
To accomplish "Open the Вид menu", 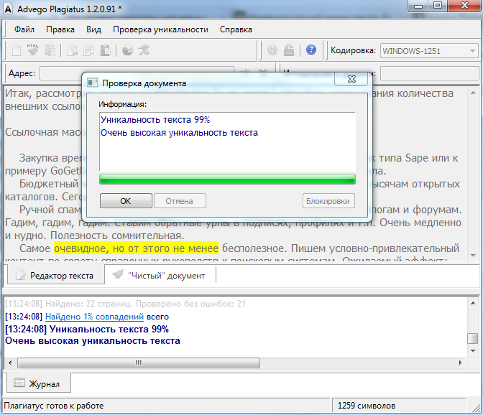I will [x=93, y=29].
